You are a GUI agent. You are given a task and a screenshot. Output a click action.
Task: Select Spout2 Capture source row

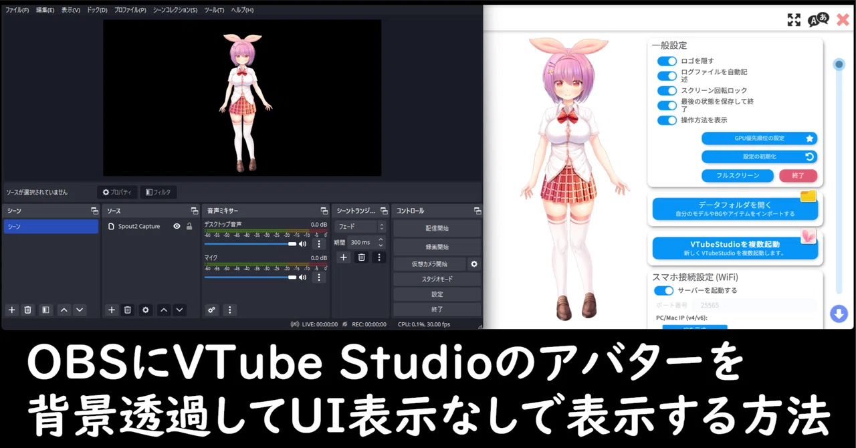tap(150, 226)
